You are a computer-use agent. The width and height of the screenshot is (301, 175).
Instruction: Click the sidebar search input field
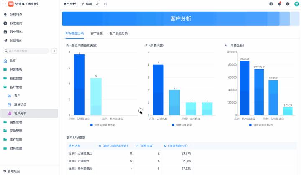(26, 51)
